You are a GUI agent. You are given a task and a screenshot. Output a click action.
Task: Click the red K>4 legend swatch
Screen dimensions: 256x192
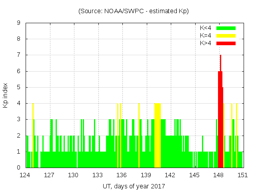pos(226,43)
